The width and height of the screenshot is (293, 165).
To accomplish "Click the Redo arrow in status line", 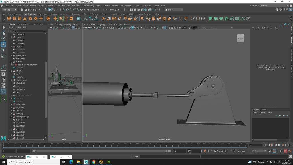I will (36, 10).
